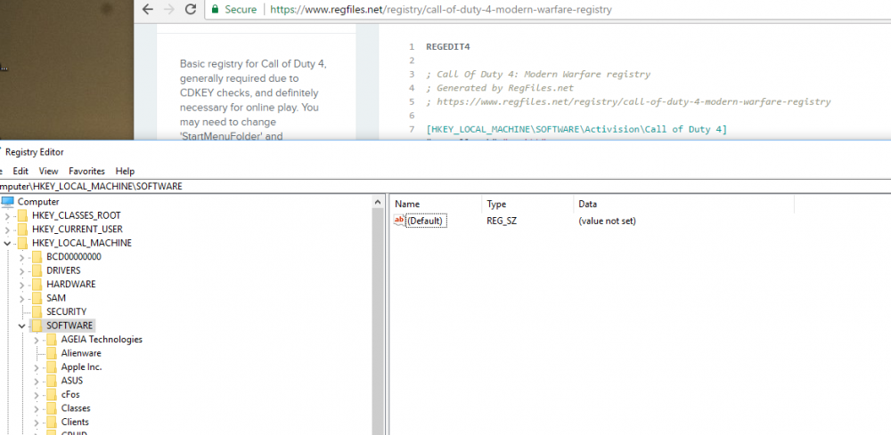
Task: Open the Favorites menu
Action: (x=86, y=171)
